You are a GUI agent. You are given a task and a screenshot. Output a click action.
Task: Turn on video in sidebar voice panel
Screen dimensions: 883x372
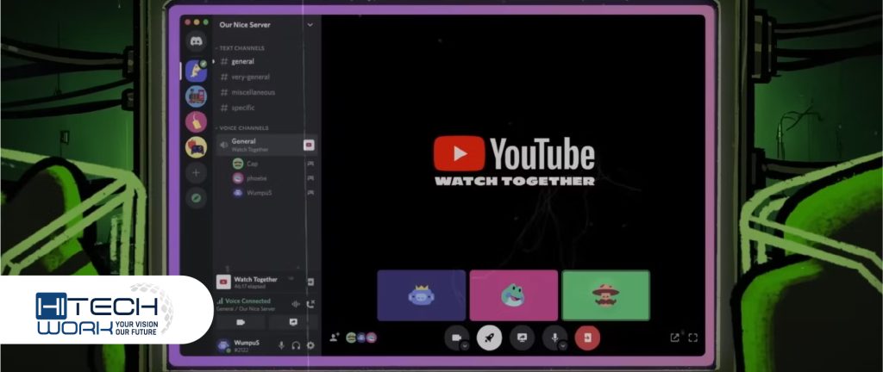click(x=241, y=323)
